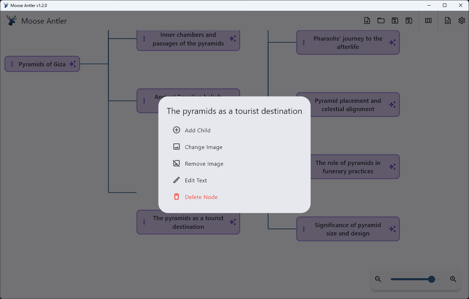Screen dimensions: 469x299
Task: Click 'The role of pyramids in funerary practices' node
Action: (x=348, y=167)
